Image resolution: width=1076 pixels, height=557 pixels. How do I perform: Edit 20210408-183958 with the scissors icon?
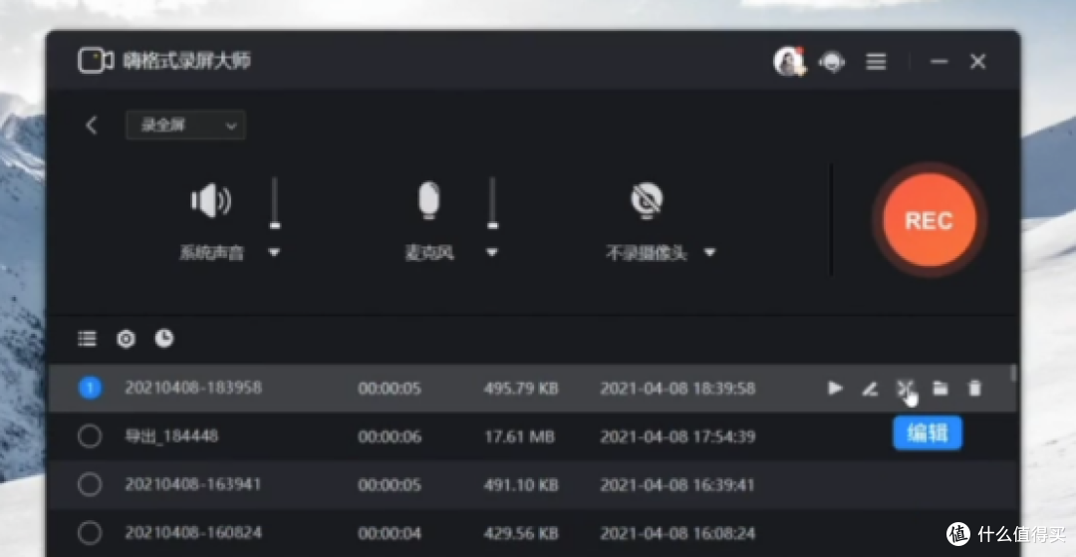[x=905, y=389]
